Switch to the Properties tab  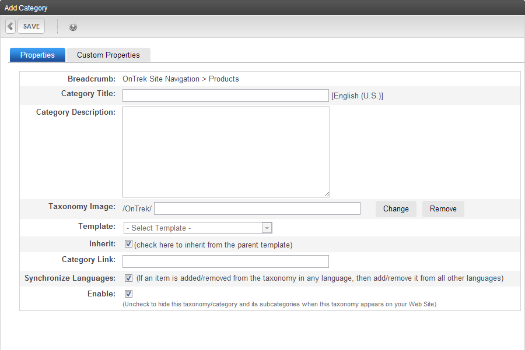(37, 55)
